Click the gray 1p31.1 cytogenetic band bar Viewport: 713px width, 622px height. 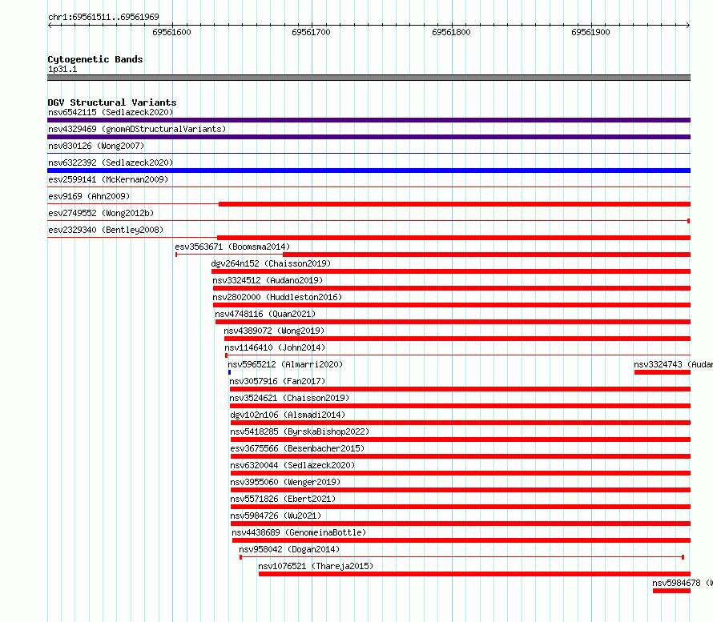(369, 78)
